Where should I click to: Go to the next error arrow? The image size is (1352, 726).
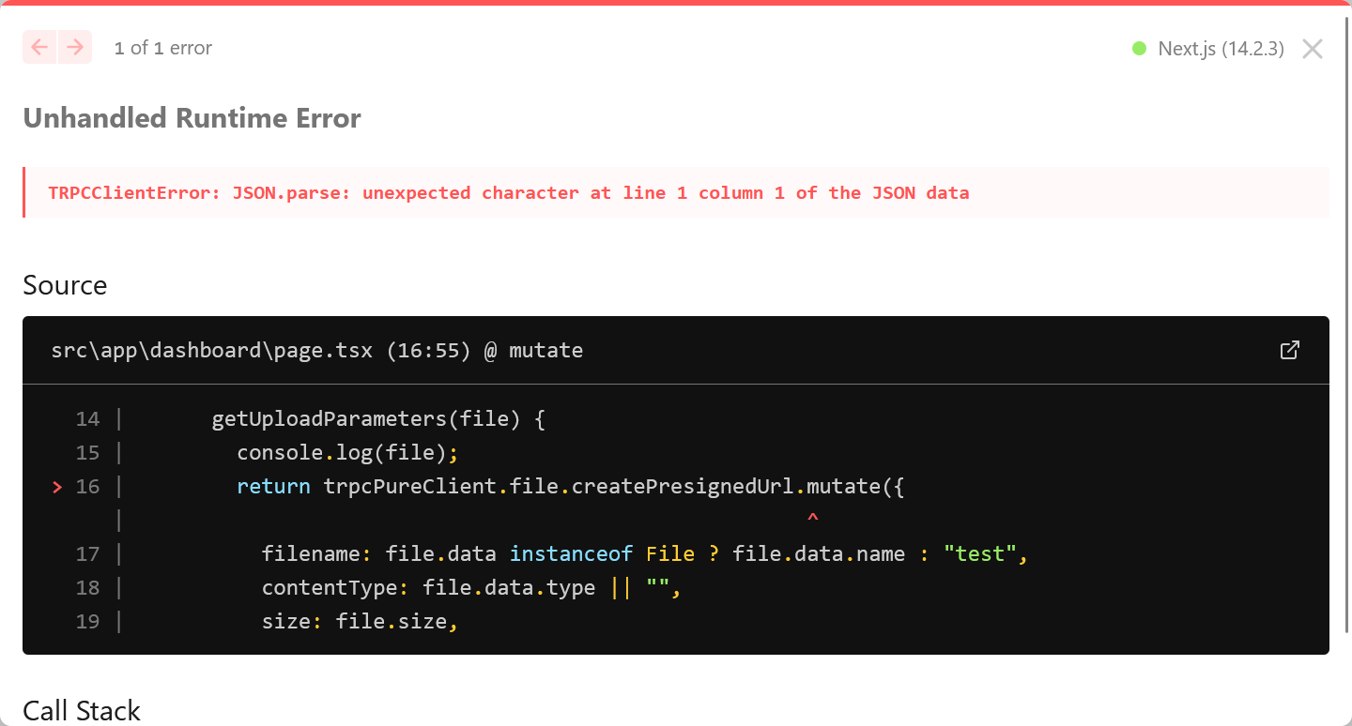tap(75, 47)
